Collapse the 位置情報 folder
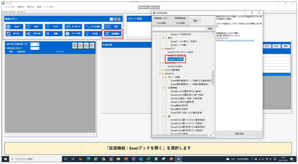 click(163, 88)
